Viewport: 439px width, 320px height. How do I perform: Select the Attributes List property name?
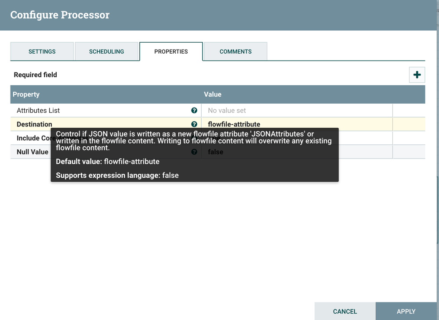[x=38, y=111]
